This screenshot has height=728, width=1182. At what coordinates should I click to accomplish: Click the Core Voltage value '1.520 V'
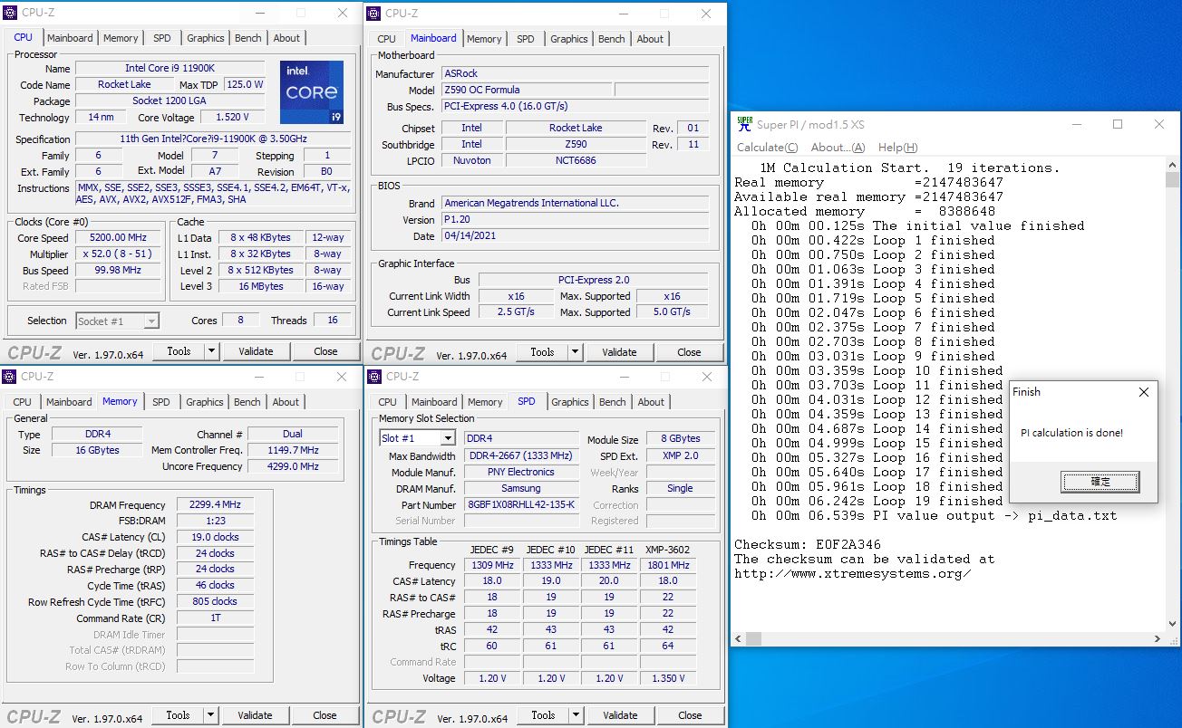pos(232,117)
